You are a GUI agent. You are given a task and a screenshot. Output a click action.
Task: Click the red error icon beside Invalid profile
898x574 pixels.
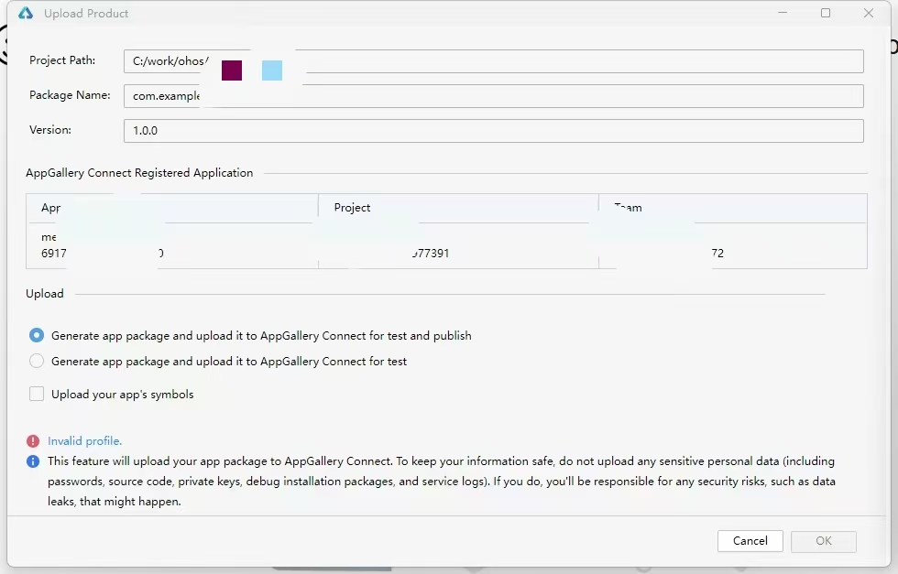pyautogui.click(x=33, y=441)
